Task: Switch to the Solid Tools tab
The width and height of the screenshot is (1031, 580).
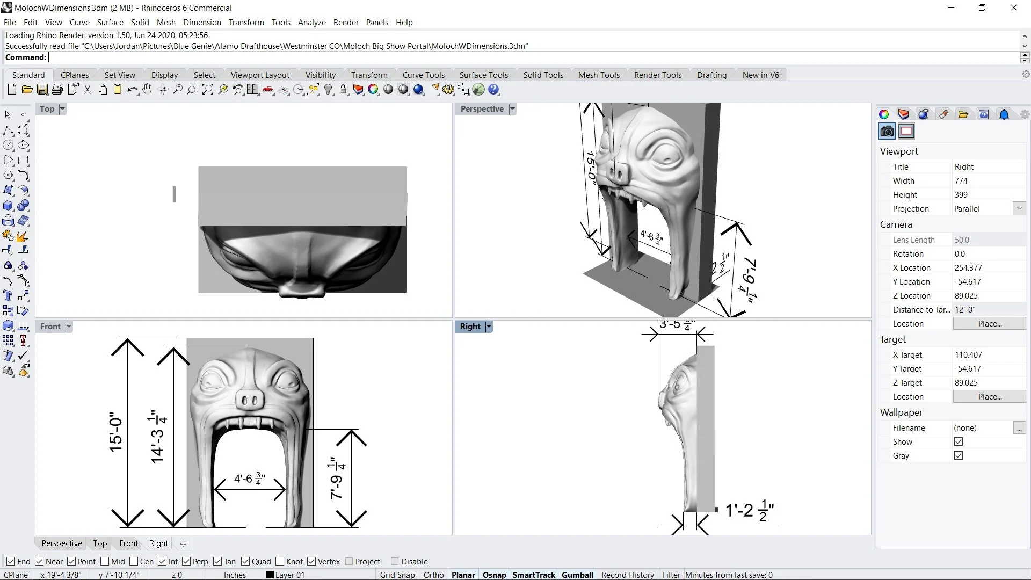Action: coord(543,75)
